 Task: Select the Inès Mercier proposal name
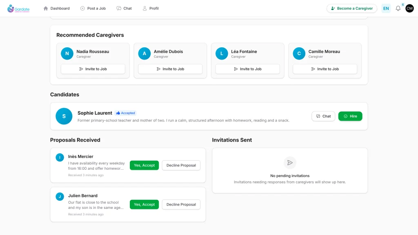[x=81, y=157]
